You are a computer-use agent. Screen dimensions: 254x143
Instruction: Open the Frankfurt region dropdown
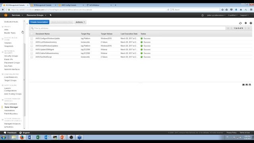[233, 15]
